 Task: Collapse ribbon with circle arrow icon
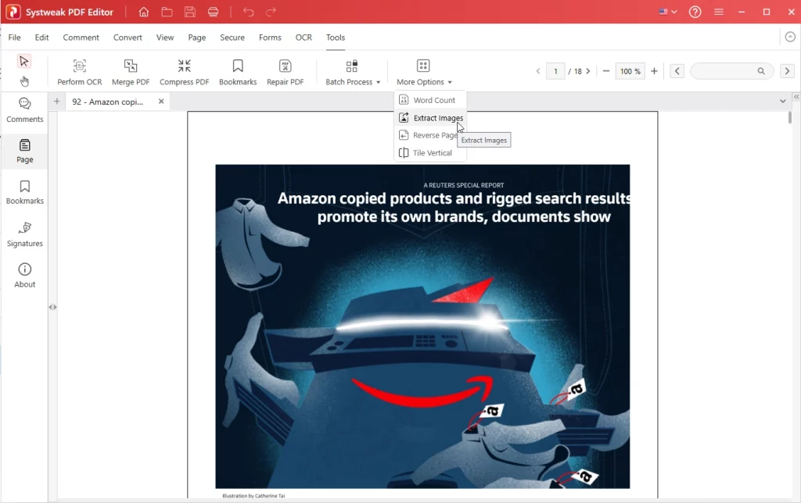[790, 37]
